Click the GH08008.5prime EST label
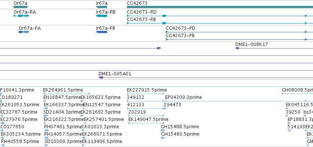 coord(298,90)
